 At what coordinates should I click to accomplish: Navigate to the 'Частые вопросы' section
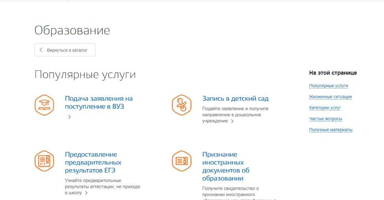click(325, 119)
